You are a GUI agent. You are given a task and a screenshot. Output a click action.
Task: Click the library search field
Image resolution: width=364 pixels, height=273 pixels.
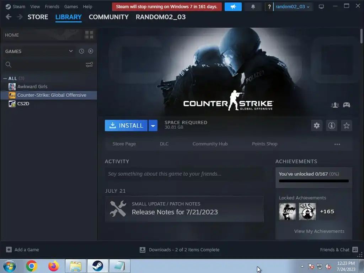(44, 65)
